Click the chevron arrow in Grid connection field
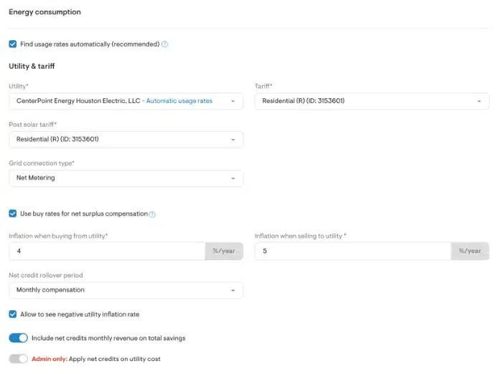 pyautogui.click(x=232, y=178)
